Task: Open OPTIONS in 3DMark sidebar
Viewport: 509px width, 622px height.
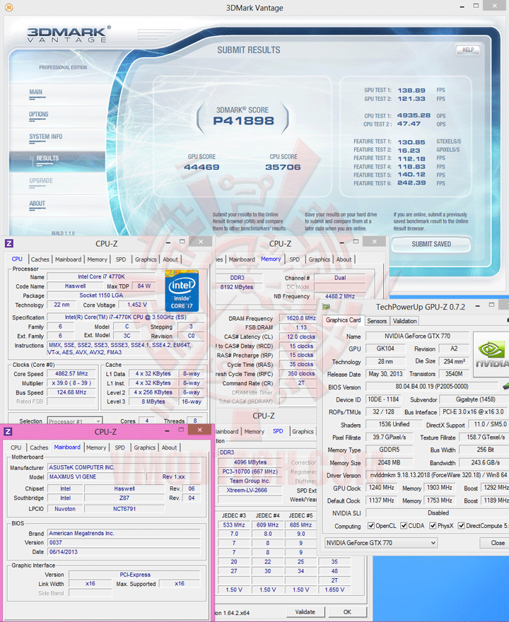Action: [x=38, y=115]
